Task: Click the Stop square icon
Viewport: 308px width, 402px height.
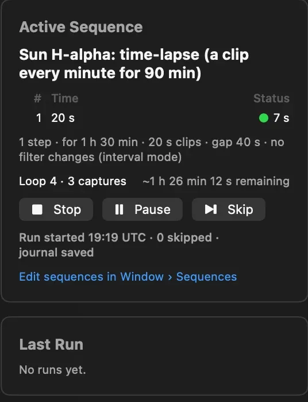Action: (37, 209)
